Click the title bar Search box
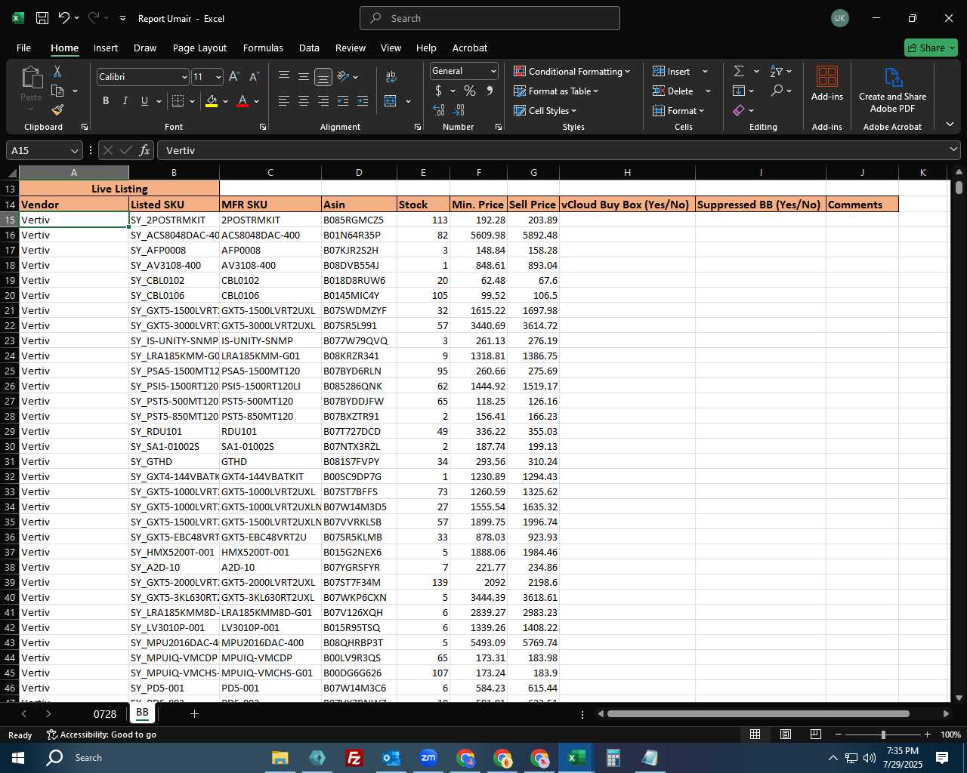This screenshot has width=967, height=773. (490, 18)
